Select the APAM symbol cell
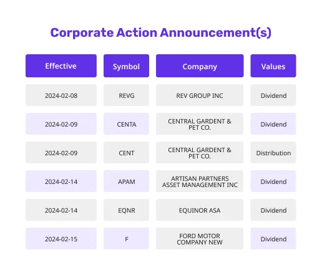 pyautogui.click(x=126, y=181)
